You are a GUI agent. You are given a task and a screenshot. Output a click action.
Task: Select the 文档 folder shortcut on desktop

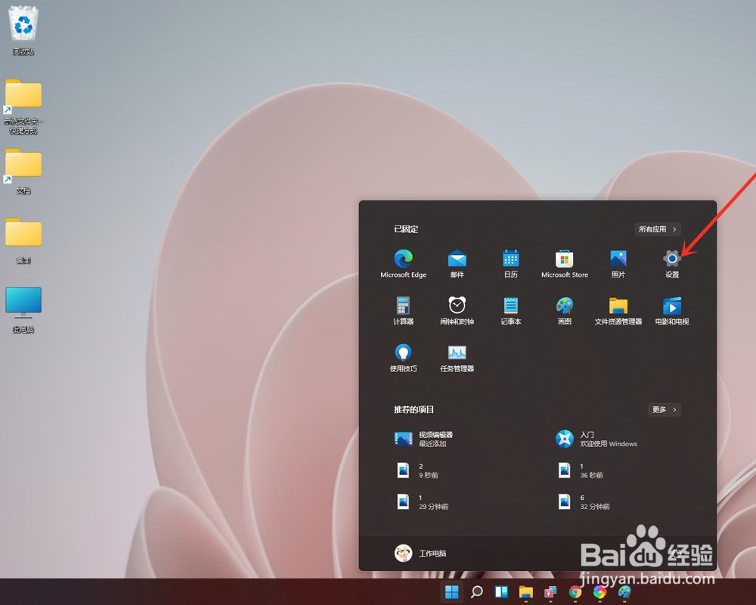[23, 171]
